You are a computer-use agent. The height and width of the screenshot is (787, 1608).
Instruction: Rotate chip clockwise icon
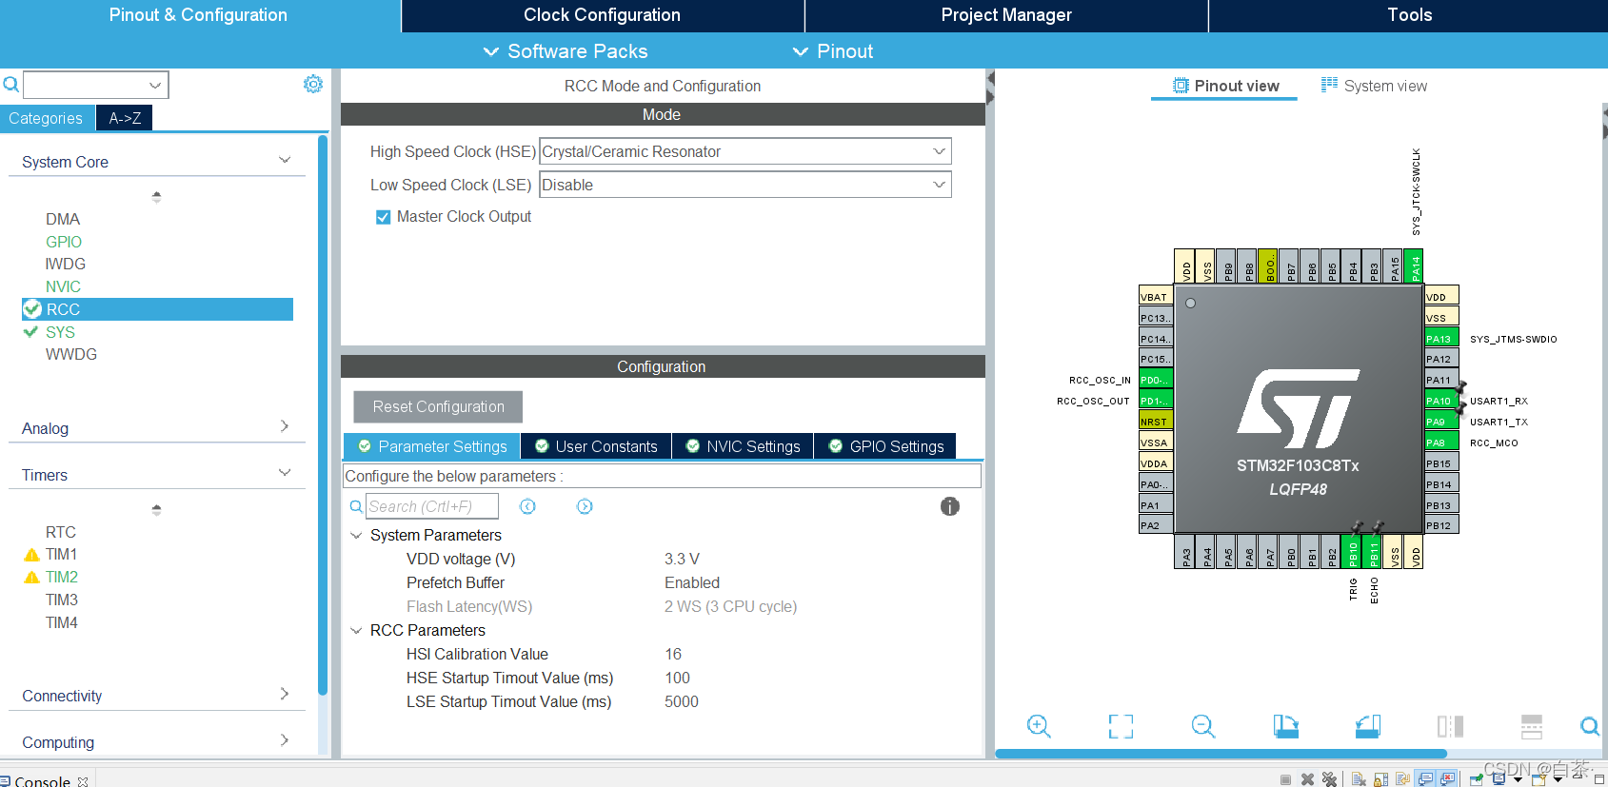tap(1285, 726)
